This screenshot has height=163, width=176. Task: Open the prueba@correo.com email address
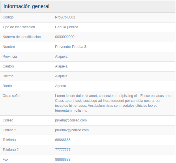71,120
